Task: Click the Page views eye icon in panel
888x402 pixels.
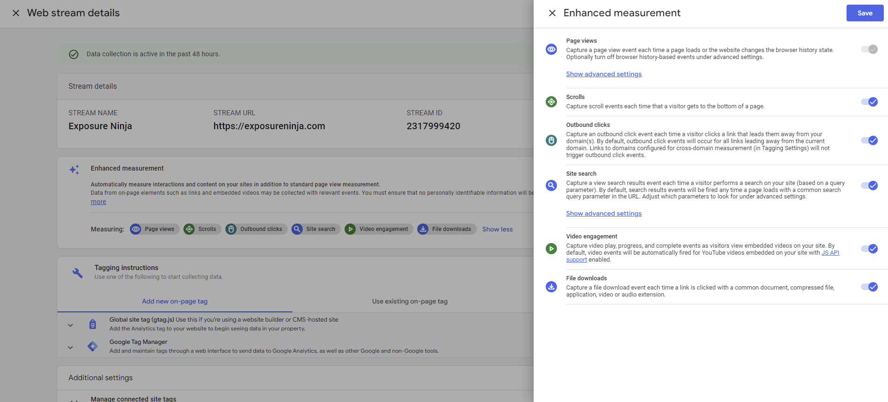Action: [551, 49]
